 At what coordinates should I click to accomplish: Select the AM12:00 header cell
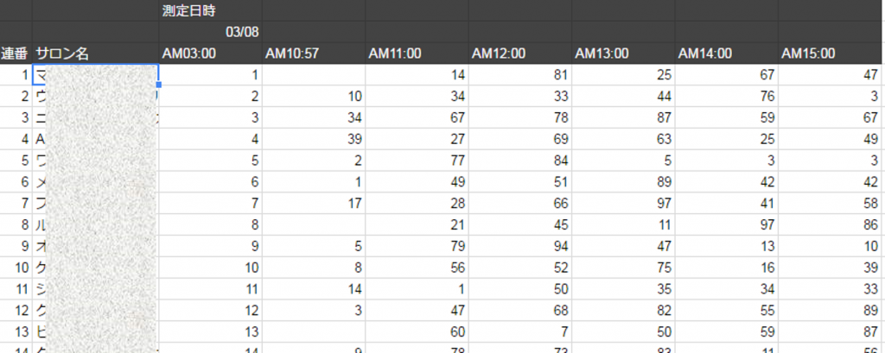click(519, 54)
